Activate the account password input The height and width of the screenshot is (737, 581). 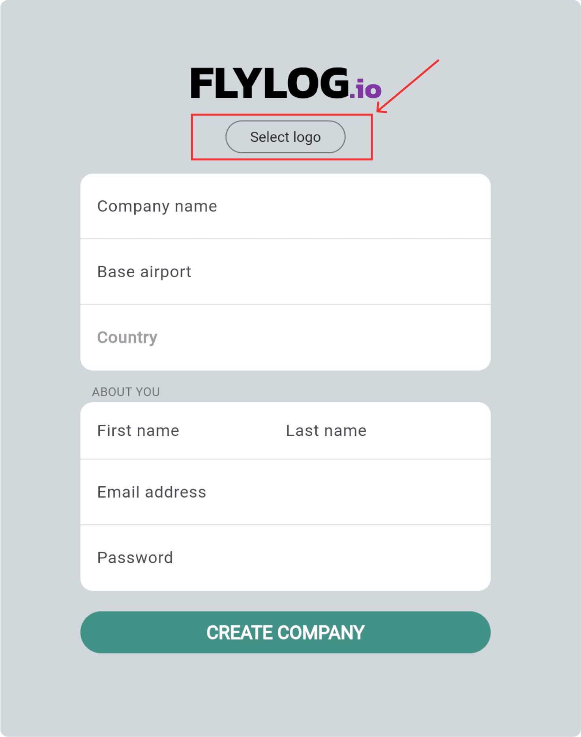pos(285,558)
